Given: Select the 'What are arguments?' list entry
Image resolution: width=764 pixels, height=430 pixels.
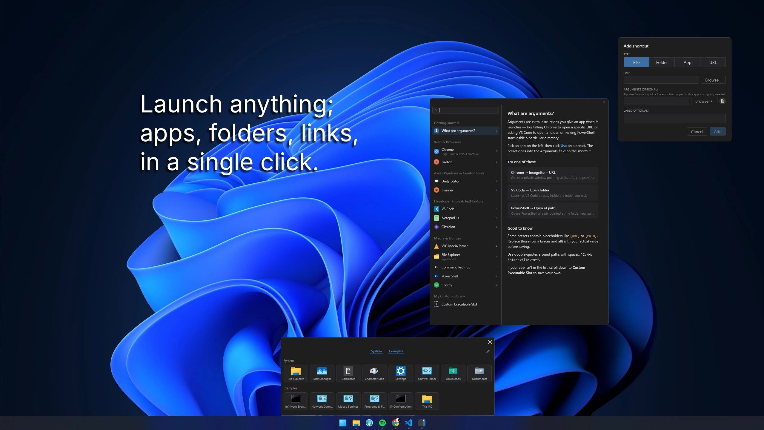Looking at the screenshot, I should click(x=465, y=131).
